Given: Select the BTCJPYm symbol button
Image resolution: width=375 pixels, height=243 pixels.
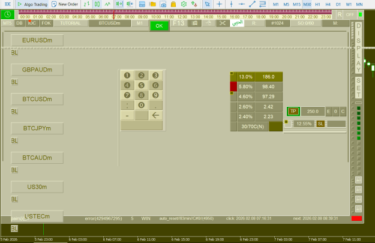Looking at the screenshot, I should pos(37,128).
